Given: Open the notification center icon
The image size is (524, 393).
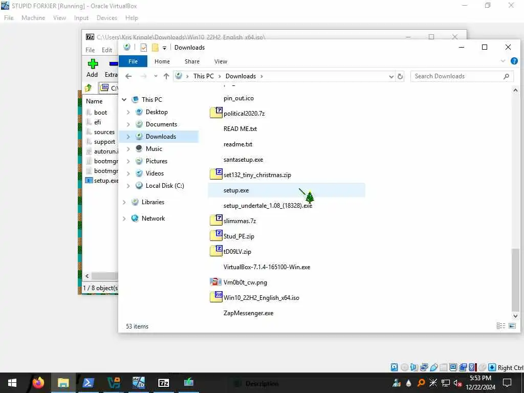Looking at the screenshot, I should tap(507, 383).
